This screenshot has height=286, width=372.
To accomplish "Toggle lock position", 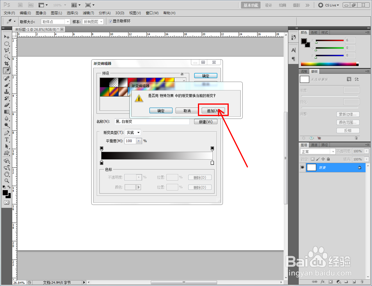I will [323, 159].
